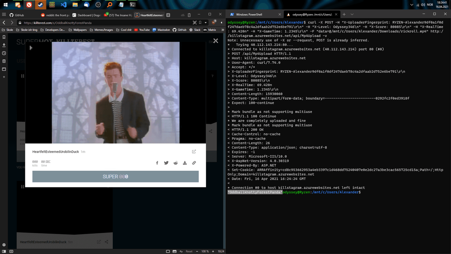Viewport: 451px width, 254px height.
Task: Open the Windows Terminal profiles dropdown
Action: point(352,14)
